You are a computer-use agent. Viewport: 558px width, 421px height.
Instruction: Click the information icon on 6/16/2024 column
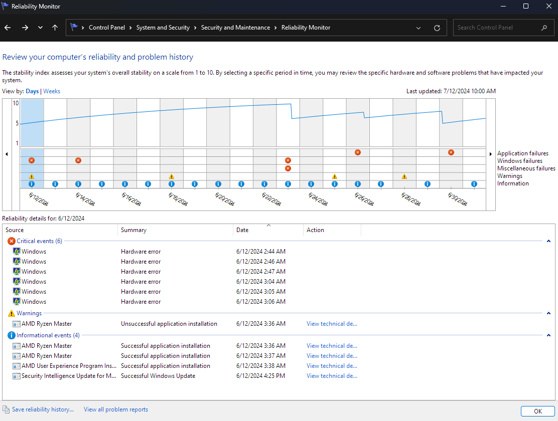(x=125, y=184)
